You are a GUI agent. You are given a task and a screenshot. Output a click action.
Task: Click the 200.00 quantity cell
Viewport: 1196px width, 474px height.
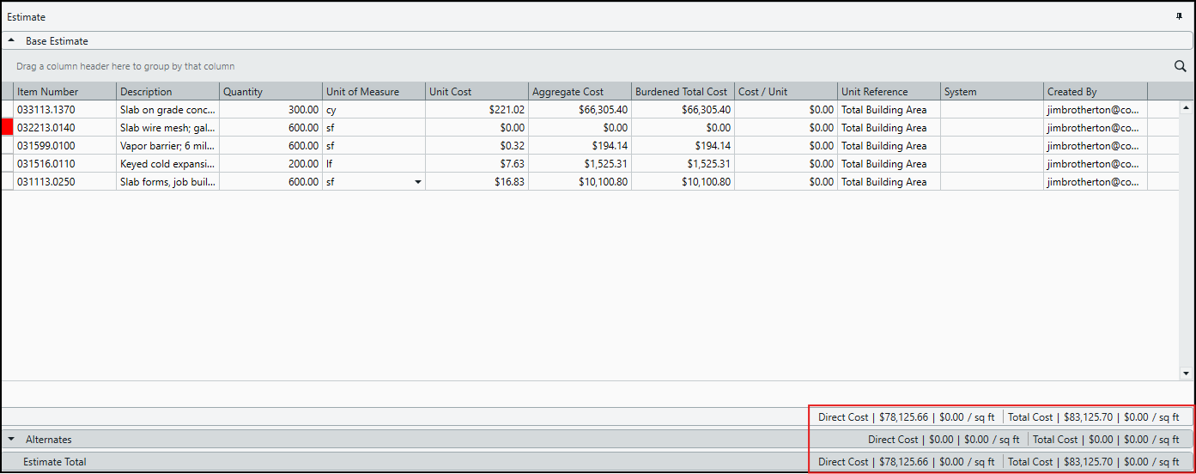pos(270,164)
